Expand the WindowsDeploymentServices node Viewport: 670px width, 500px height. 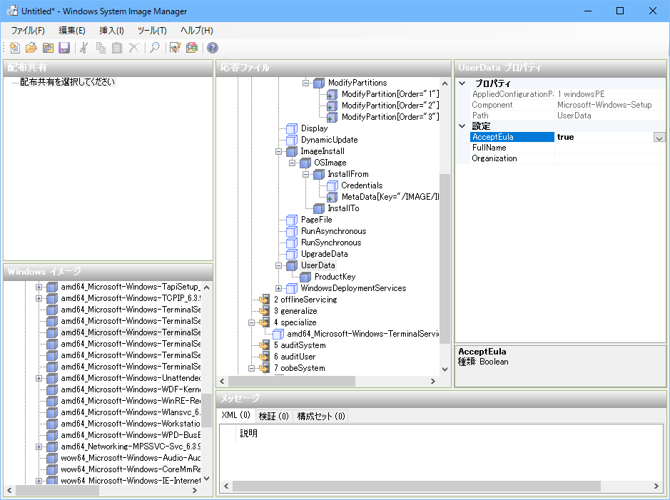point(278,288)
